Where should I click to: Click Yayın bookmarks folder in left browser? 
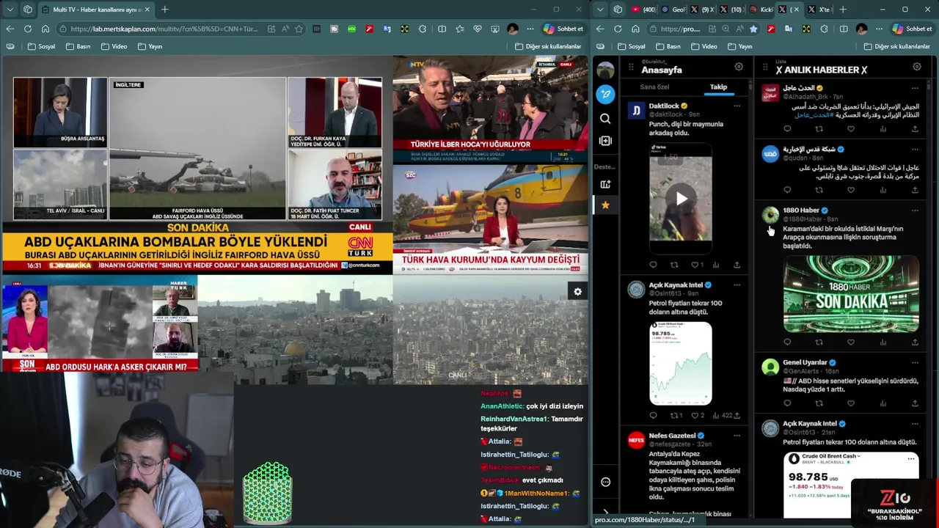(x=150, y=46)
